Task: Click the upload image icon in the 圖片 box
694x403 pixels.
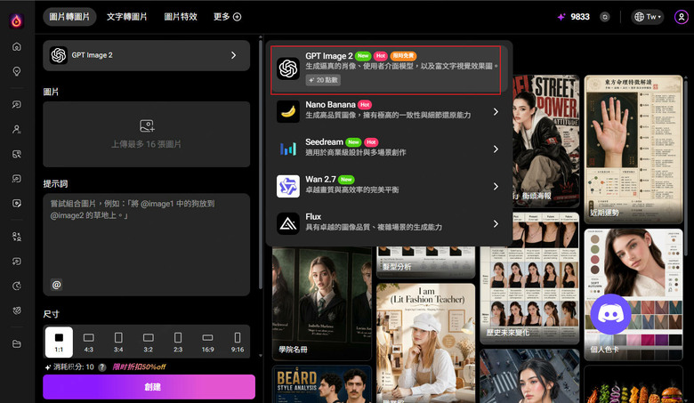Action: 147,126
